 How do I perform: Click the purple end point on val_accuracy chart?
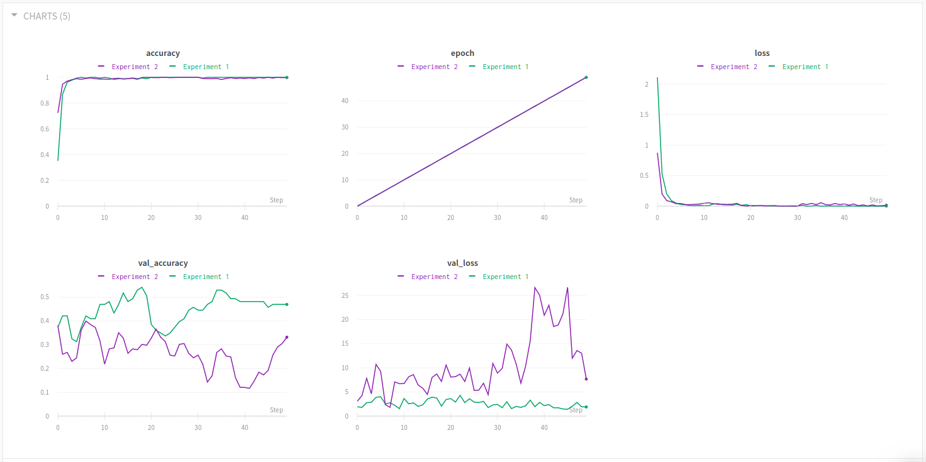click(287, 337)
